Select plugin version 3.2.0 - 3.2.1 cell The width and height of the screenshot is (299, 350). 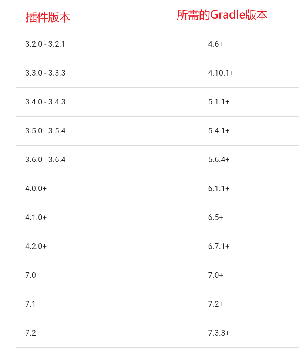pos(45,44)
